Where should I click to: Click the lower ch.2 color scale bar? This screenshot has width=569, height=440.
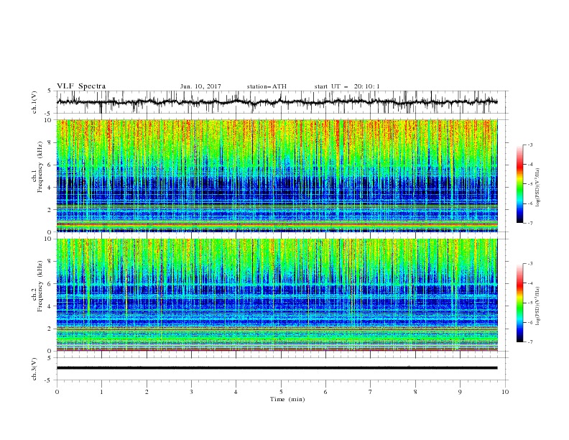(520, 303)
